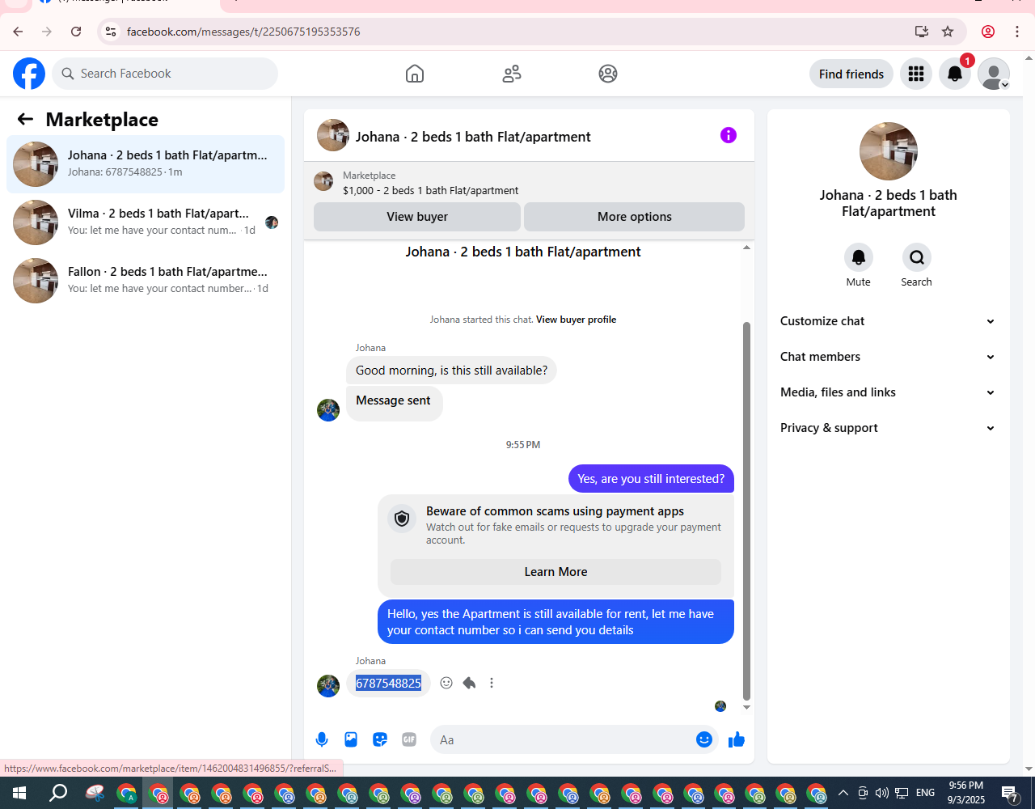Choose a sticker with the sticker icon
The height and width of the screenshot is (809, 1035).
click(380, 739)
